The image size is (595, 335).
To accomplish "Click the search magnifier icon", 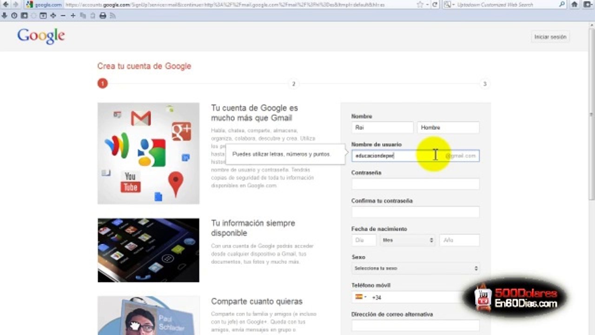I will [x=562, y=5].
